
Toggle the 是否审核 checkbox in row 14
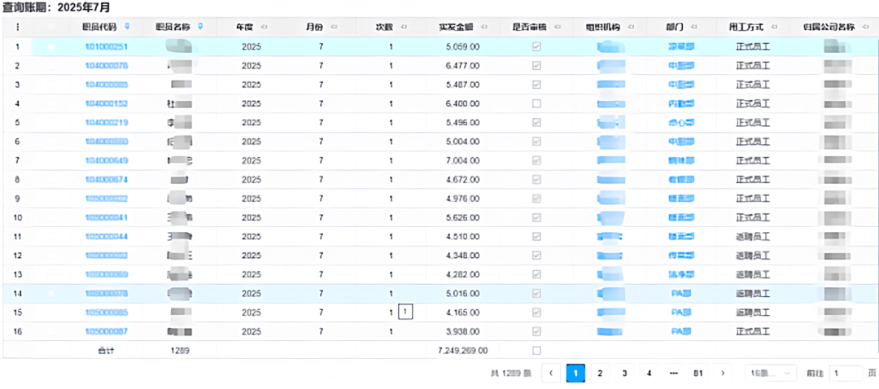536,293
